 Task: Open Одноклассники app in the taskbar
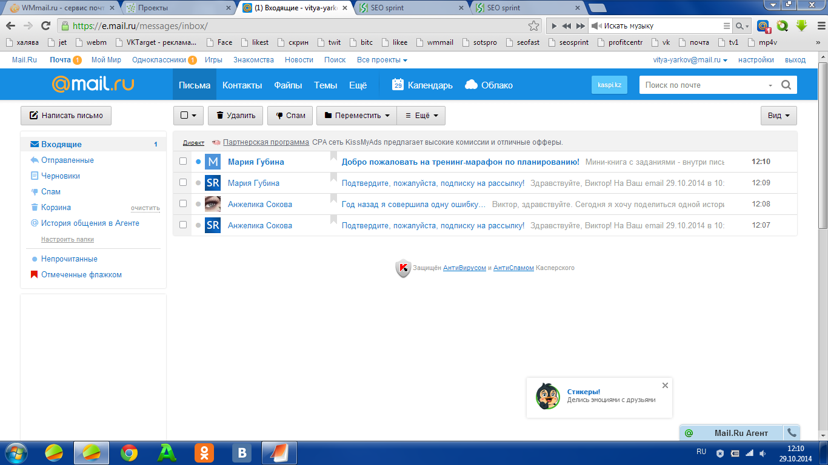204,452
